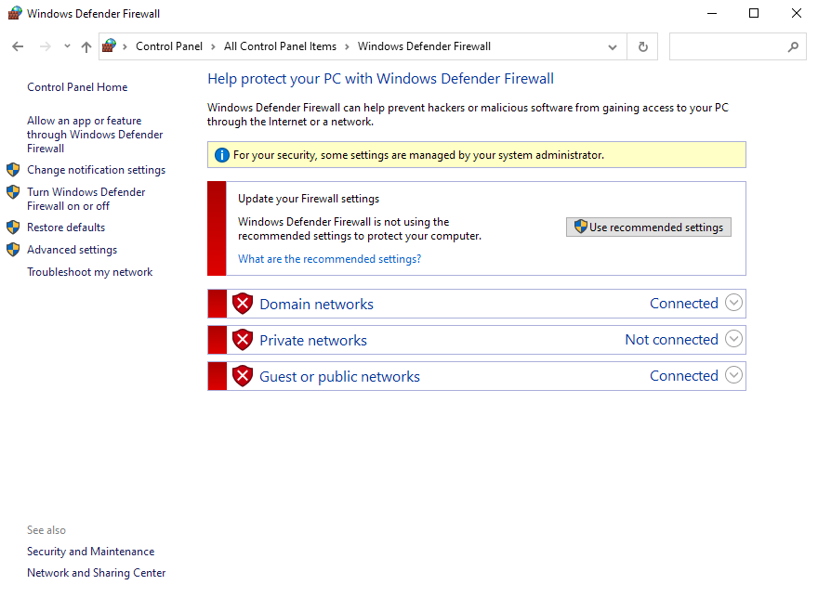Click Use recommended settings button
Image resolution: width=818 pixels, height=598 pixels.
[649, 227]
